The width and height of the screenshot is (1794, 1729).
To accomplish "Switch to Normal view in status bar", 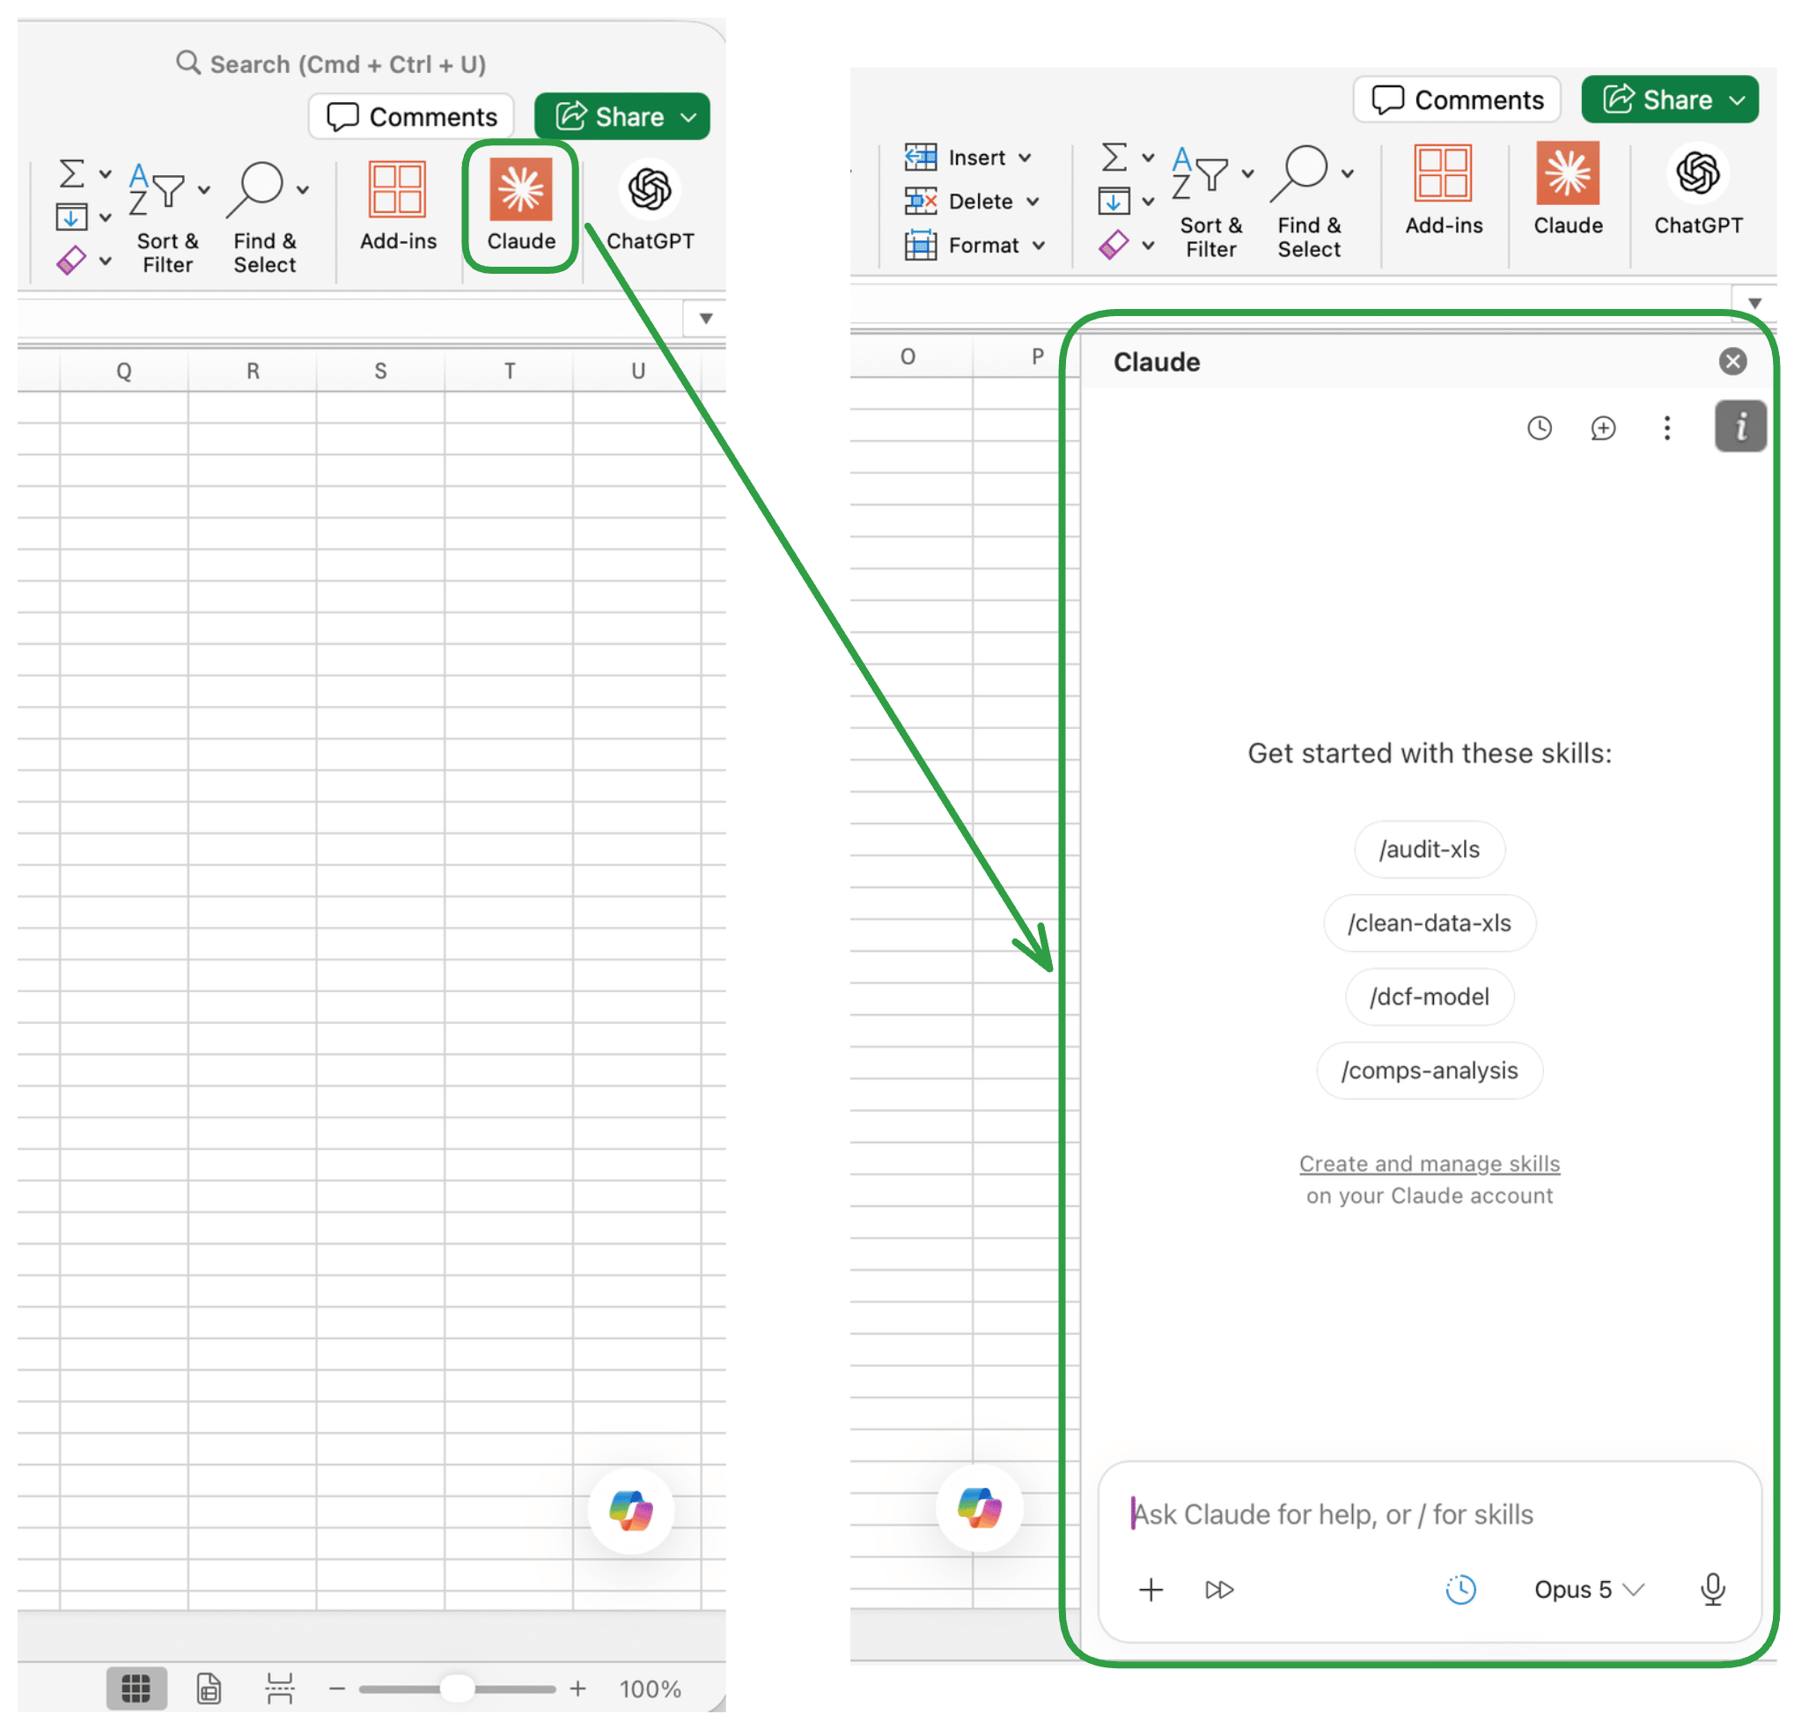I will point(136,1688).
